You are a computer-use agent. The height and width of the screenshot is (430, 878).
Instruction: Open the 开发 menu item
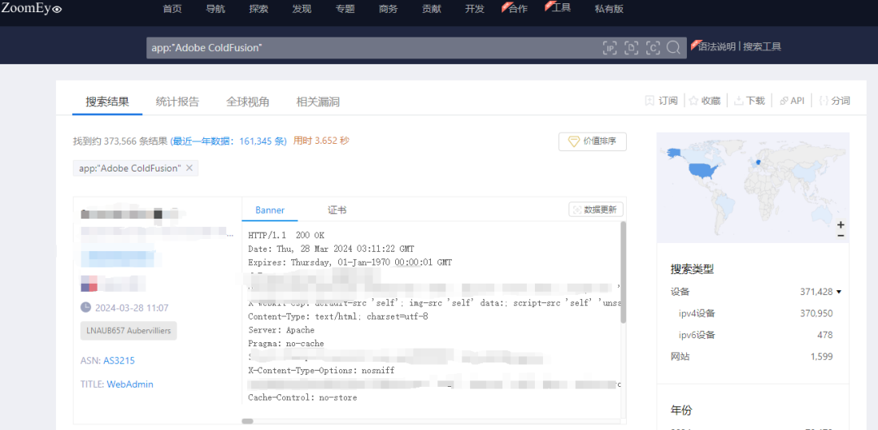tap(475, 9)
